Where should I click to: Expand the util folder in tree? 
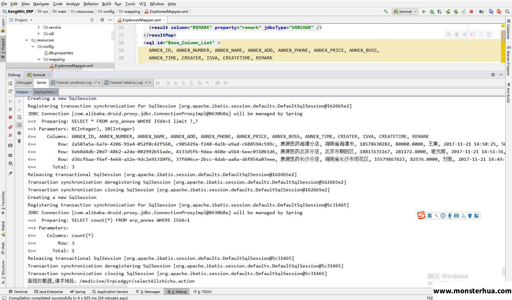(x=38, y=34)
